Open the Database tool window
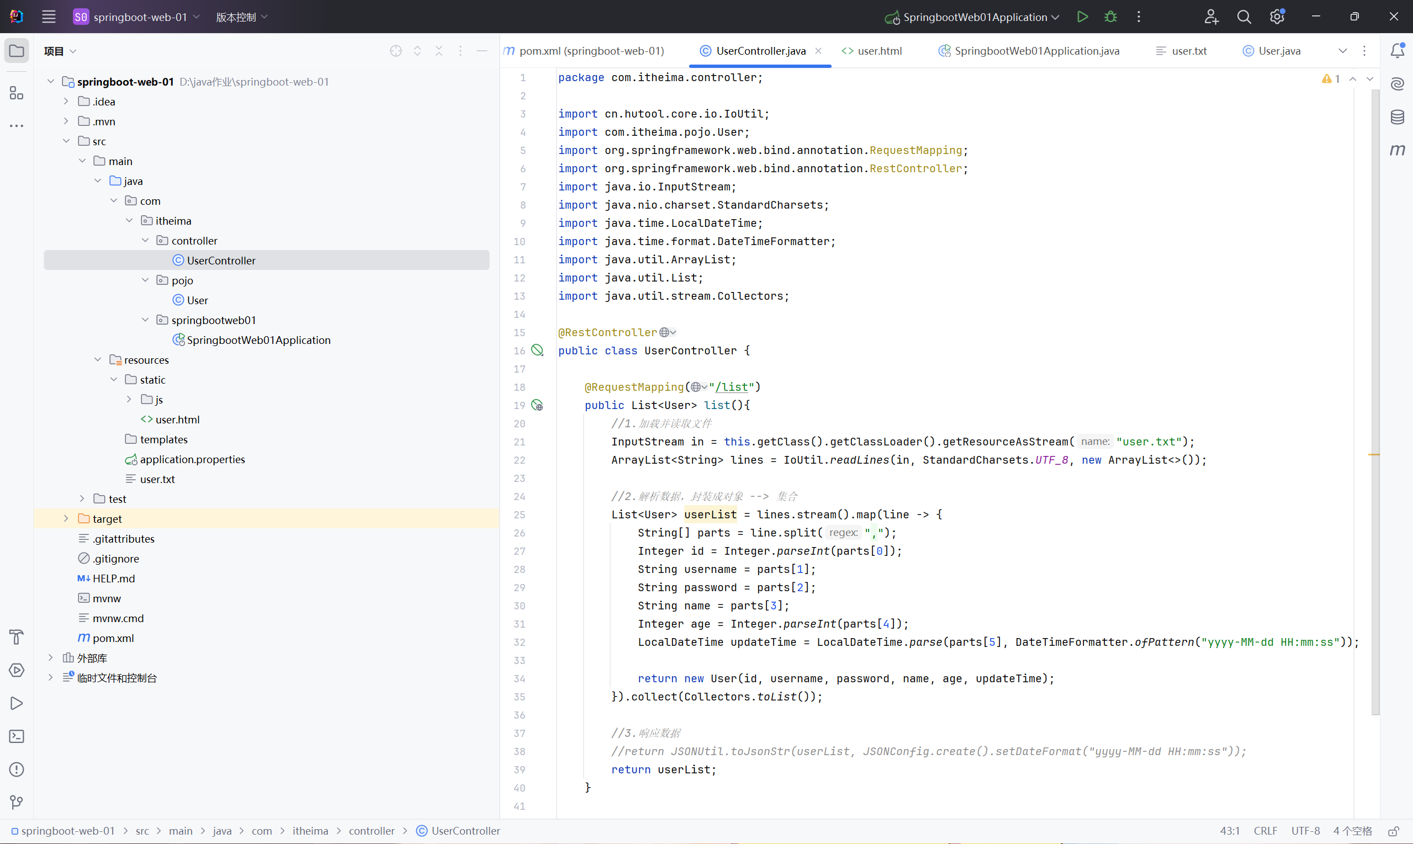This screenshot has width=1413, height=844. [1397, 117]
